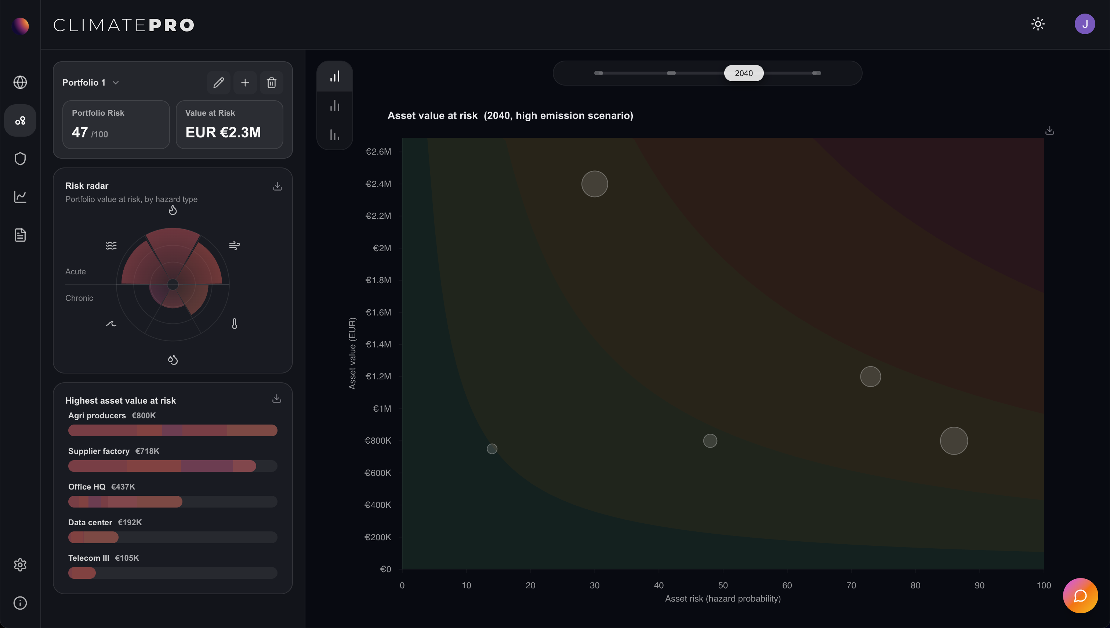The height and width of the screenshot is (628, 1110).
Task: Click the pencil edit portfolio icon
Action: 218,82
